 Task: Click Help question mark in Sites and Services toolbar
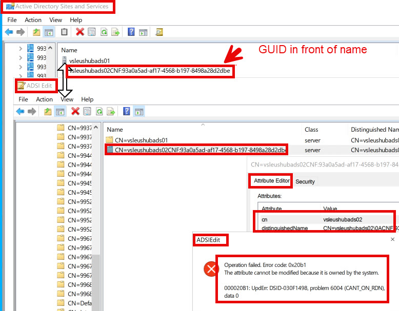tap(131, 32)
